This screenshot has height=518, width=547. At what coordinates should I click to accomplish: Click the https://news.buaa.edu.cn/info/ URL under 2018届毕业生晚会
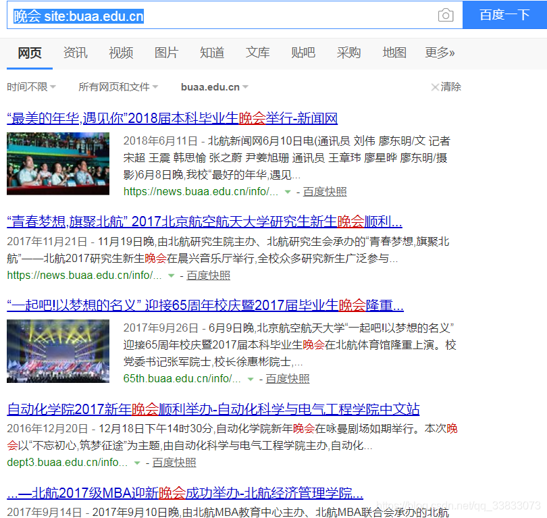[x=201, y=192]
